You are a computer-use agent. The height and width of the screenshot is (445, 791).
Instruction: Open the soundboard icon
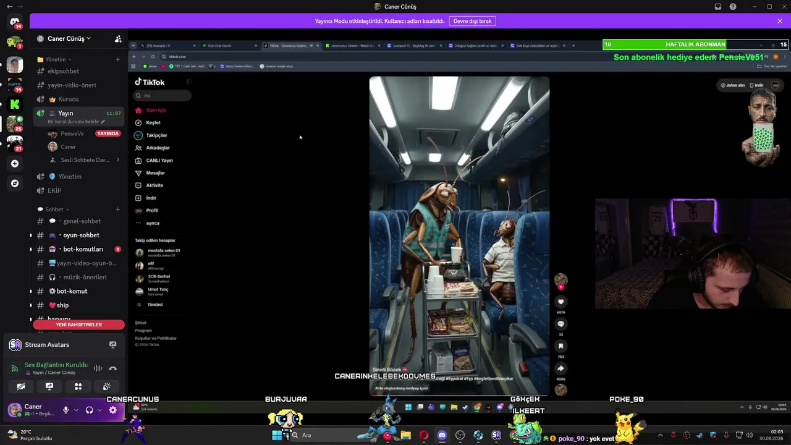pyautogui.click(x=107, y=386)
